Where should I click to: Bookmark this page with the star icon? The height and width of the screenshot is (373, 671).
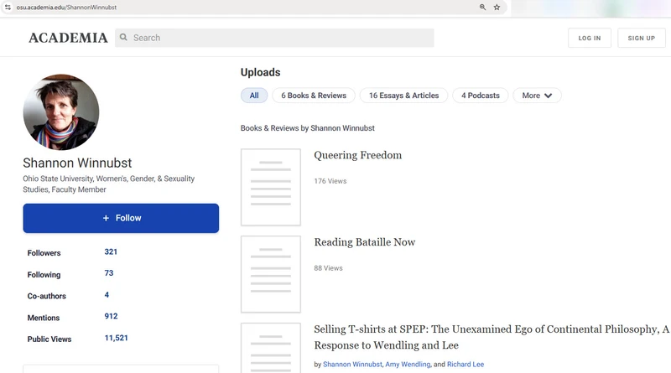(497, 8)
